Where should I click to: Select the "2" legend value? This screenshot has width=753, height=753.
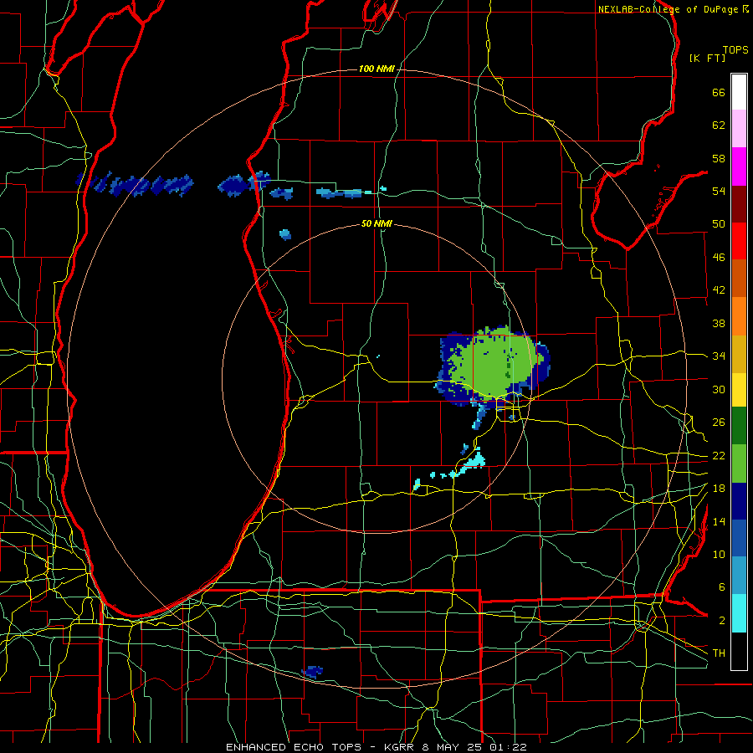pyautogui.click(x=721, y=621)
